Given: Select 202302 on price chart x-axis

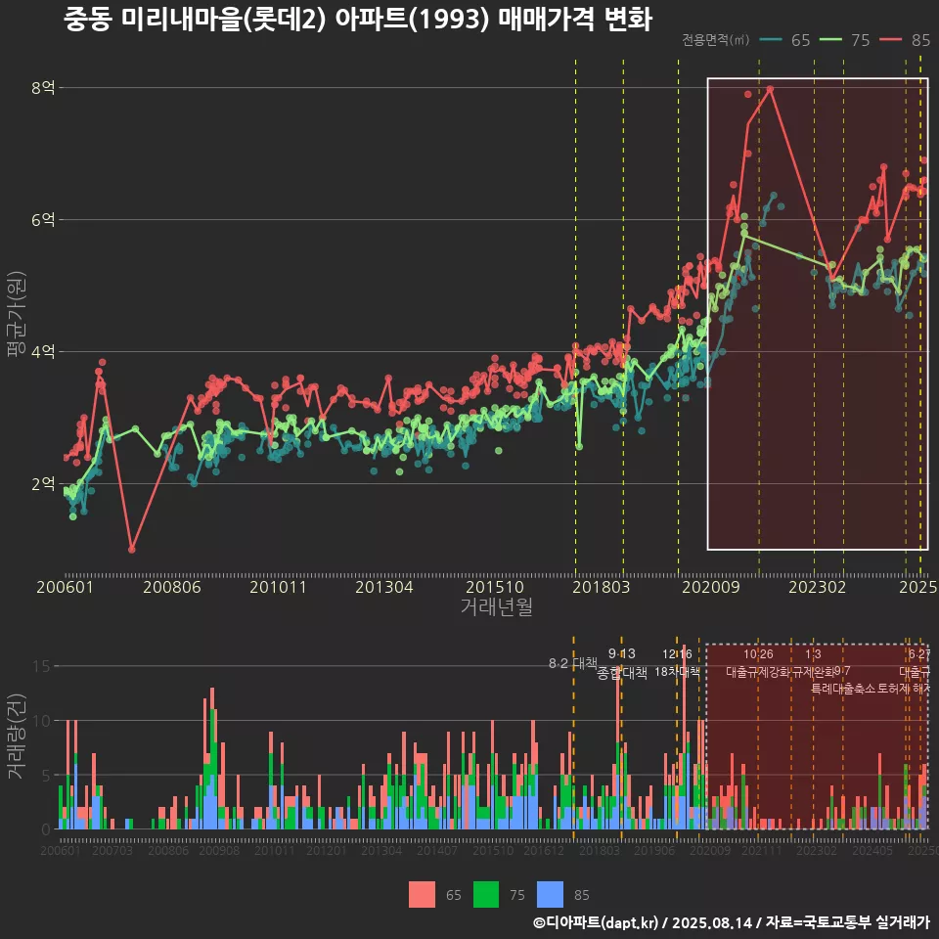Looking at the screenshot, I should (x=818, y=587).
